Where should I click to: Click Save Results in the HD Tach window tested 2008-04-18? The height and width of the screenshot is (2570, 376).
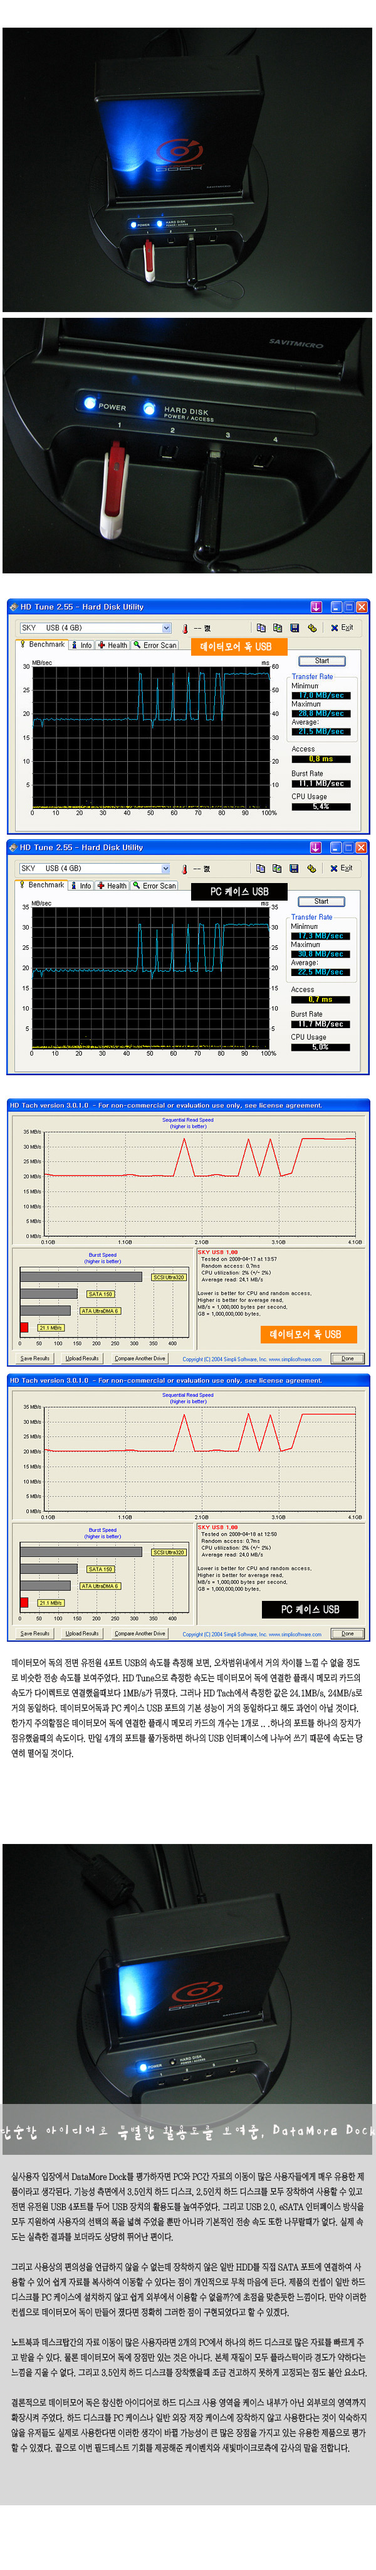35,1633
